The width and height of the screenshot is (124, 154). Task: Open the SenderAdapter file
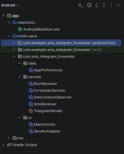click(x=47, y=131)
